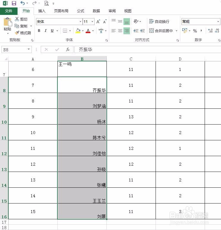The image size is (221, 230).
Task: Click the Paste clipboard icon
Action: point(8,22)
